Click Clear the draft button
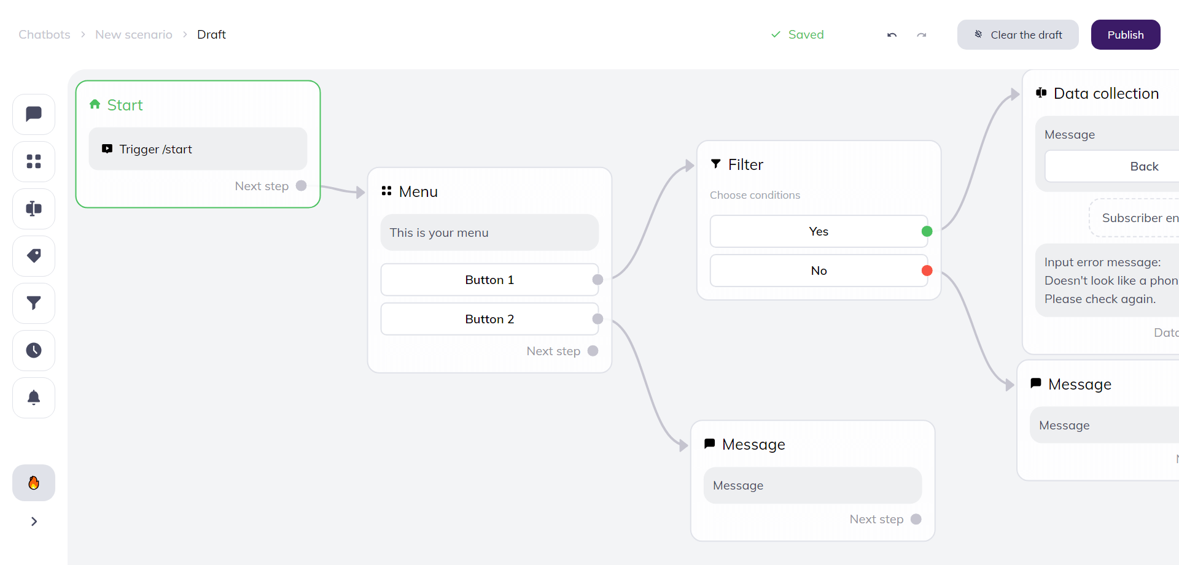 pos(1018,35)
